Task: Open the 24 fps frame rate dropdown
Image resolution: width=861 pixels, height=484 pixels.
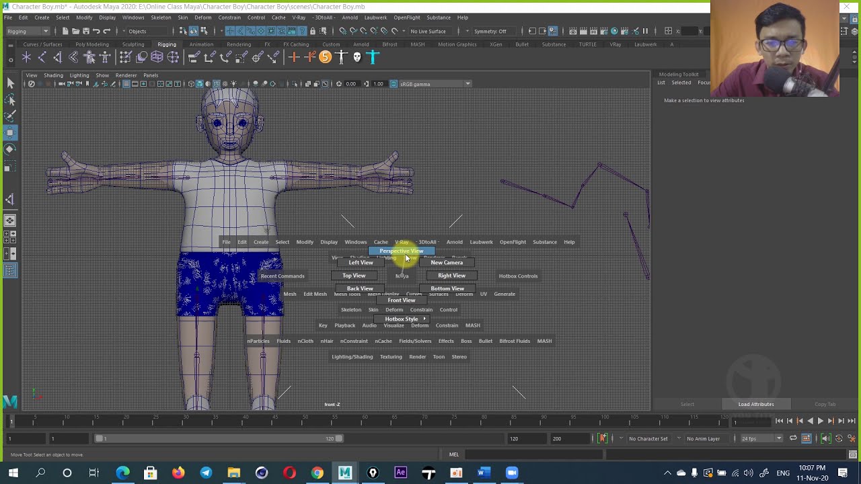Action: coord(761,438)
